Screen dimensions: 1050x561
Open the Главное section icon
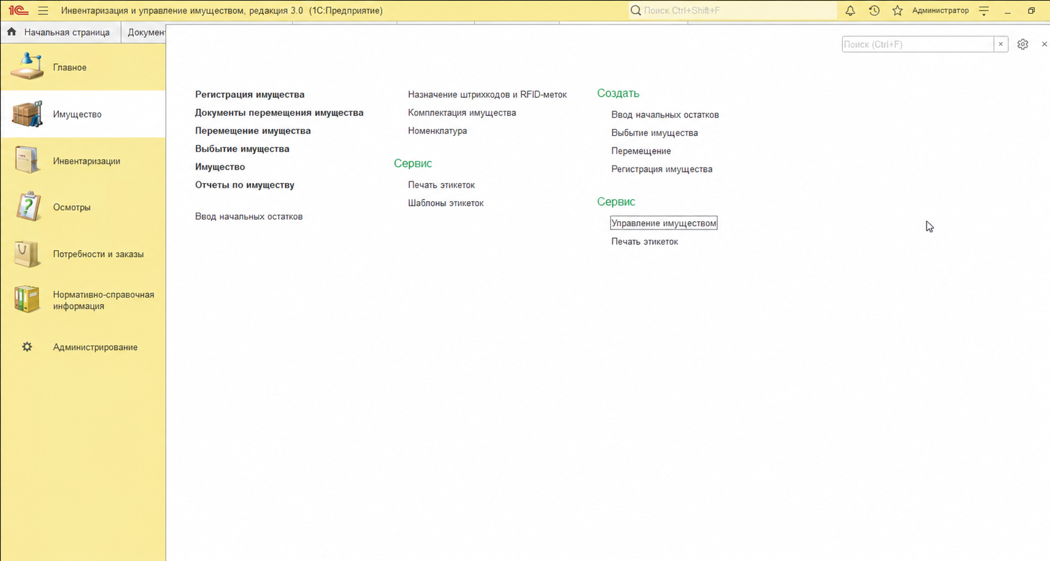point(28,67)
